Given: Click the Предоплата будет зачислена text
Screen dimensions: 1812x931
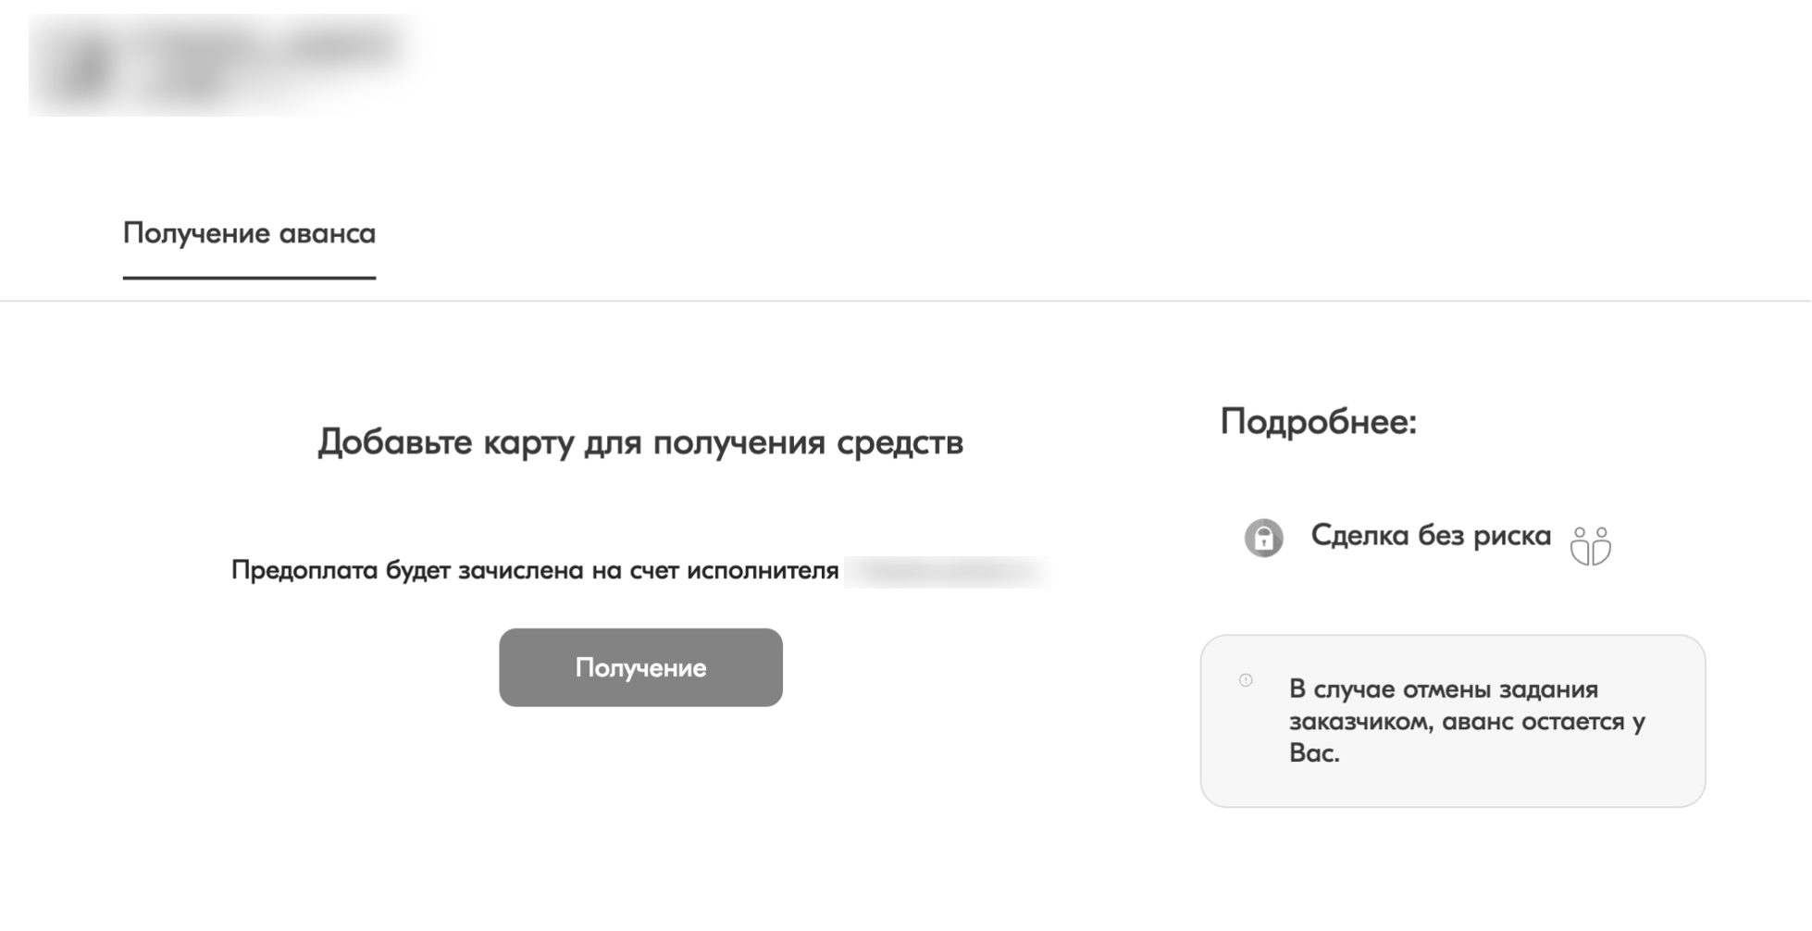Looking at the screenshot, I should [534, 570].
